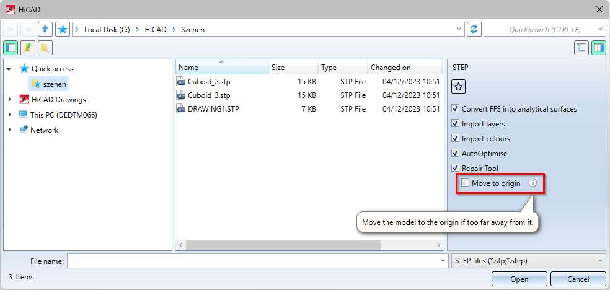The width and height of the screenshot is (610, 290).
Task: Go back with the left arrow button
Action: tap(10, 29)
